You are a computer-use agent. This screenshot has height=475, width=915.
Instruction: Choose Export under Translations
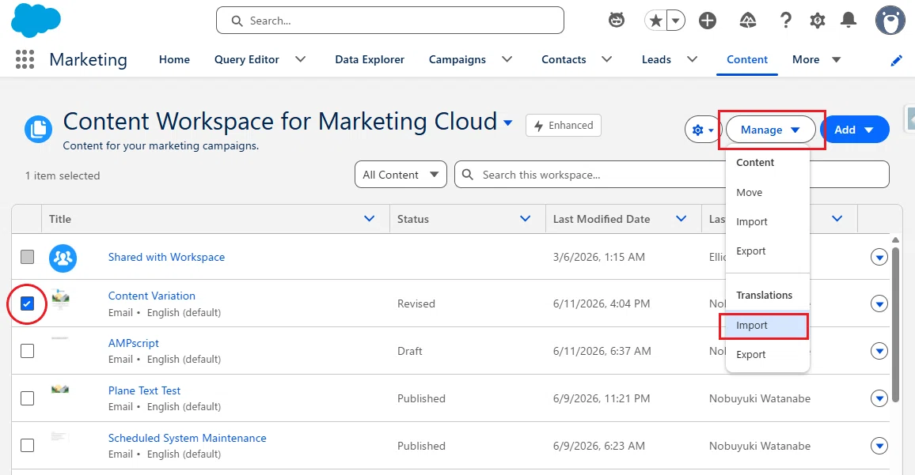pyautogui.click(x=767, y=354)
